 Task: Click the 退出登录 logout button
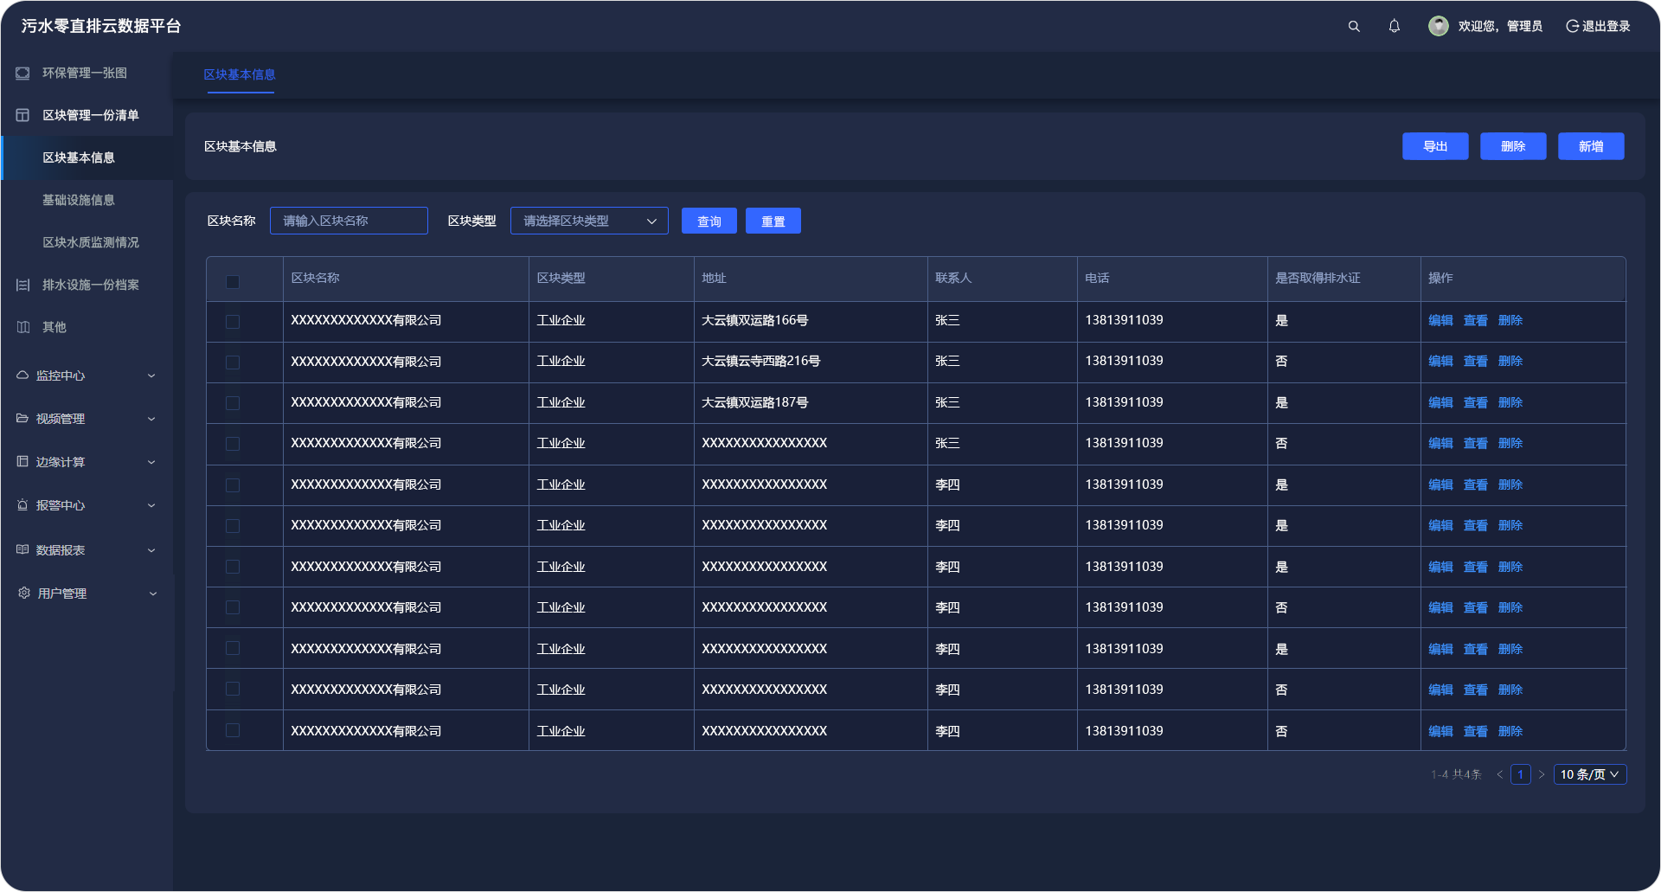click(x=1598, y=27)
